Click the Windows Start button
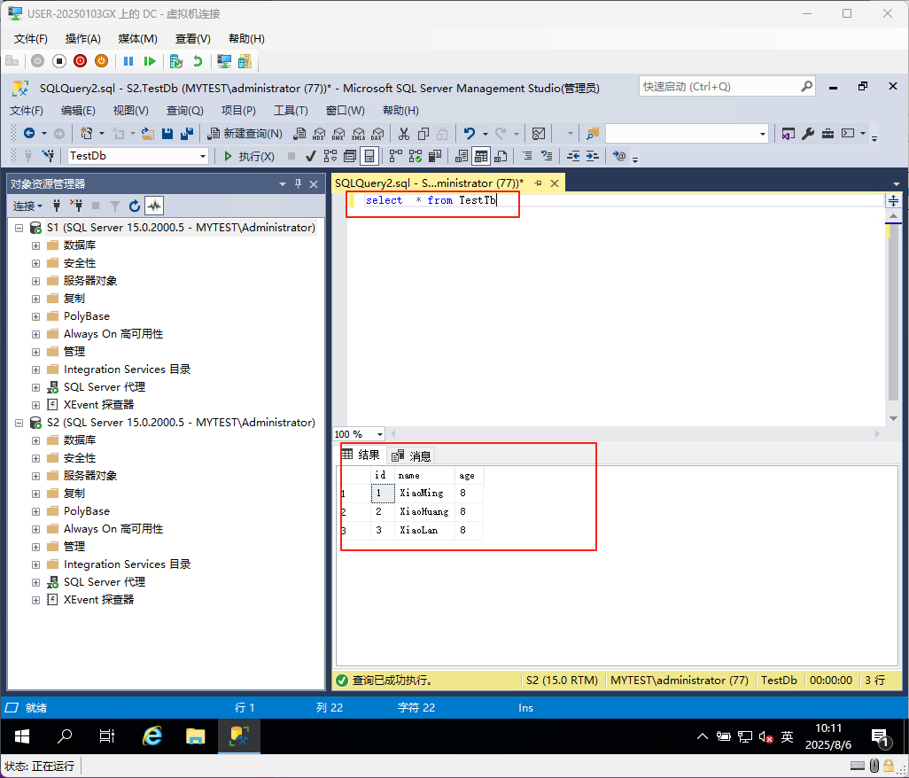909x778 pixels. [x=22, y=736]
